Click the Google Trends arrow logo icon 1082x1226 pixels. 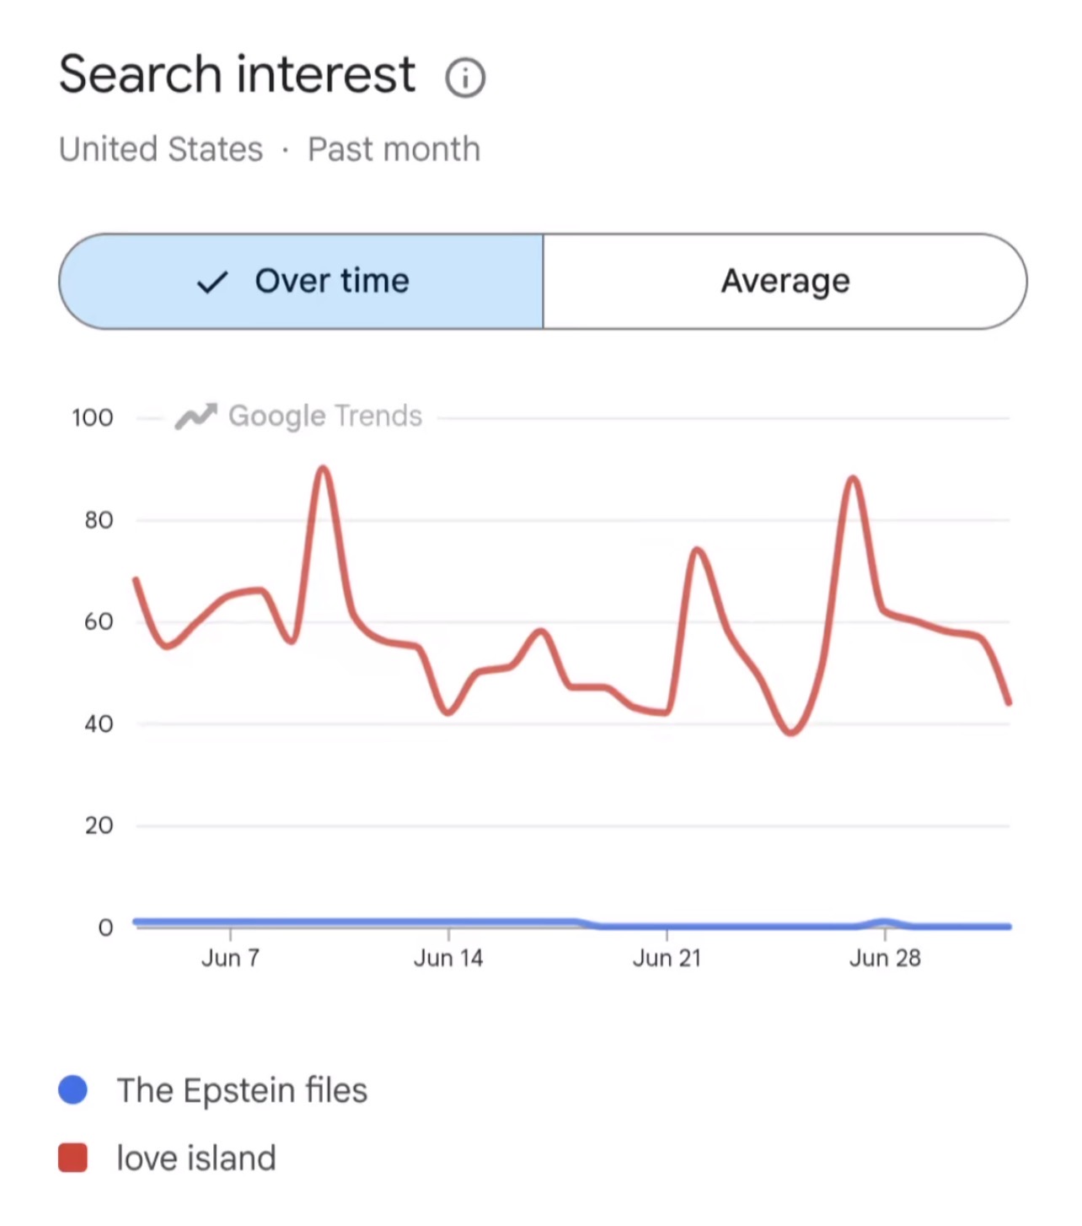click(x=196, y=416)
